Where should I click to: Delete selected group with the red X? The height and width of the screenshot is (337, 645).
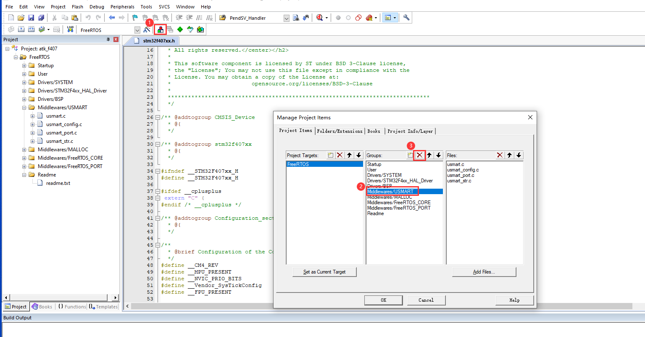coord(419,155)
